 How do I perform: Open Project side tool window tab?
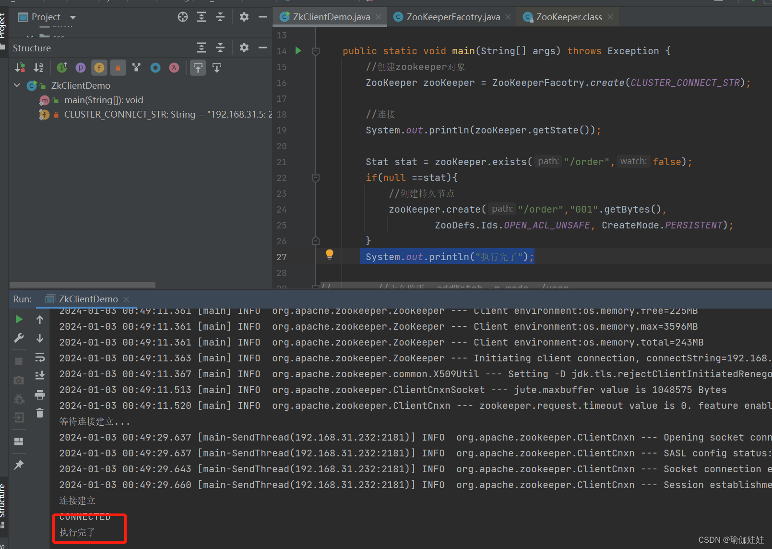point(3,25)
